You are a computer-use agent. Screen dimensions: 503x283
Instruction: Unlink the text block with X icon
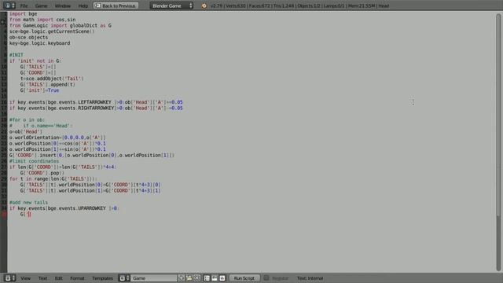(197, 278)
